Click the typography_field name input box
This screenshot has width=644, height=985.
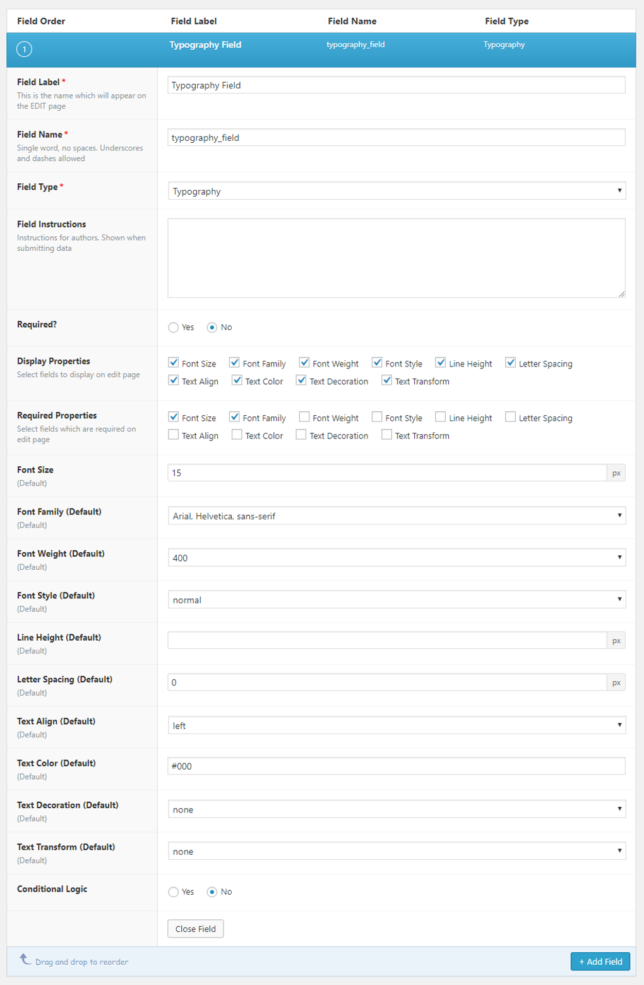coord(396,137)
